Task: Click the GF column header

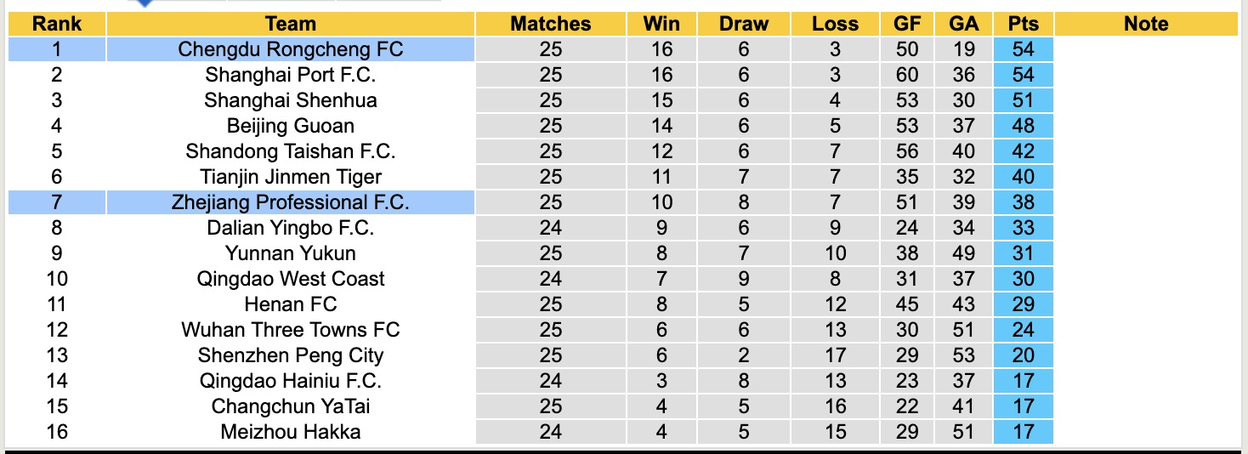Action: tap(907, 24)
